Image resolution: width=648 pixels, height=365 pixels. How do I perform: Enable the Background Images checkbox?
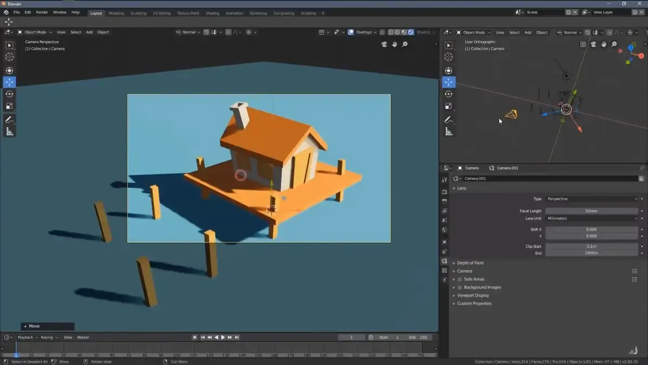point(460,287)
